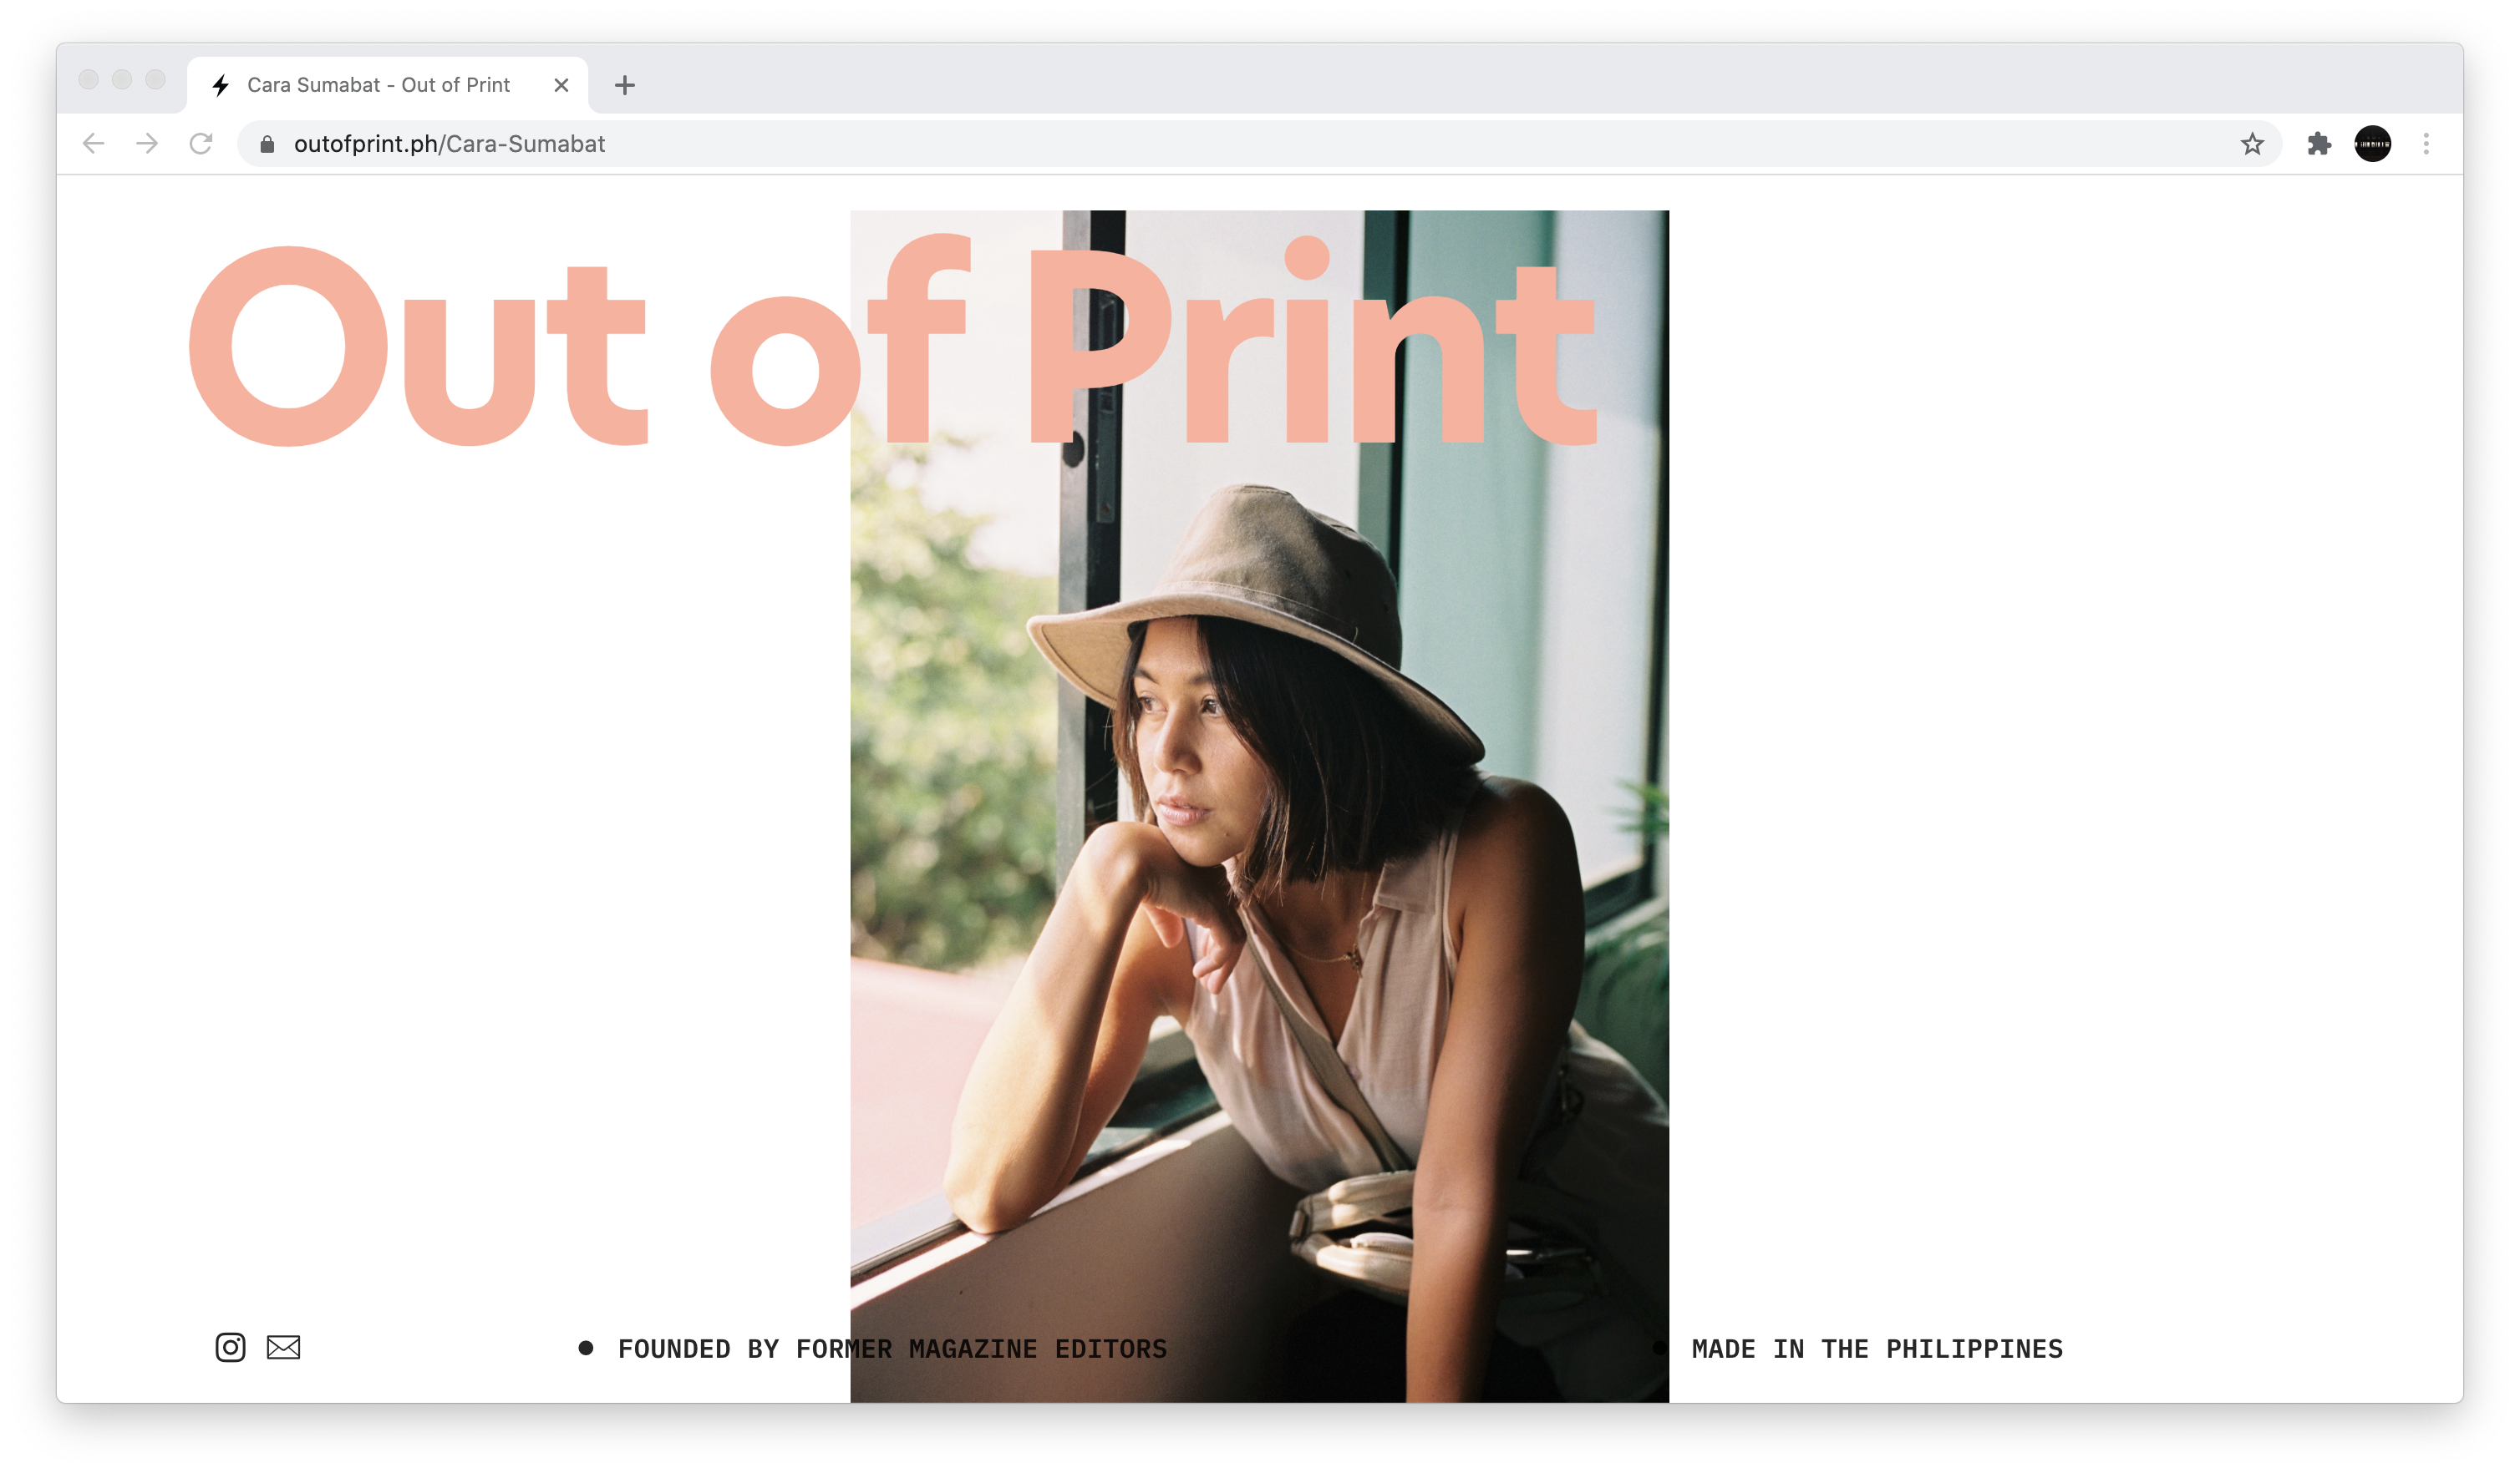Screen dimensions: 2520x1473
Task: Bookmark page with the star icon
Action: point(2251,144)
